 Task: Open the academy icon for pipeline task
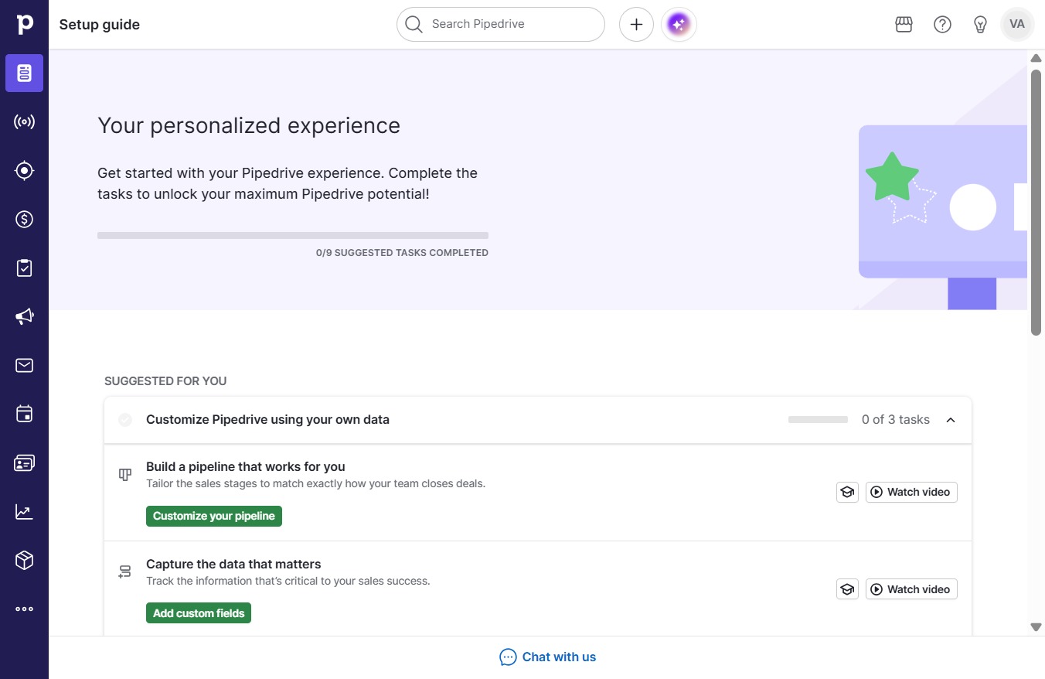[848, 492]
